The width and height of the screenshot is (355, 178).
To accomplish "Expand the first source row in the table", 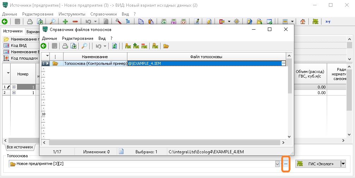I will [x=14, y=87].
